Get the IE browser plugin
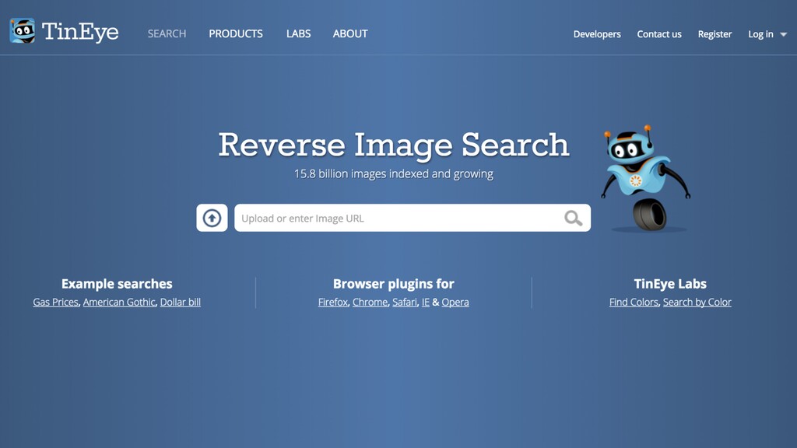The image size is (797, 448). 426,302
